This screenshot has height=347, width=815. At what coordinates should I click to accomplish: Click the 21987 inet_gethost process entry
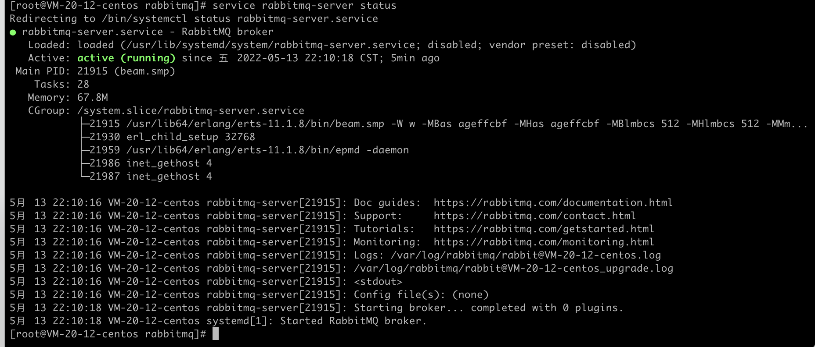click(151, 176)
